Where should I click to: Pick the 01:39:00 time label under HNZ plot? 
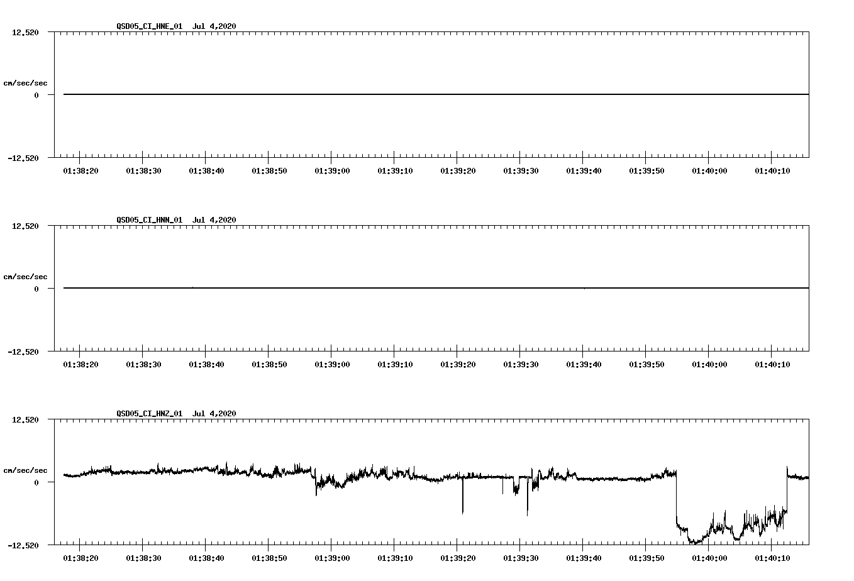click(x=332, y=558)
